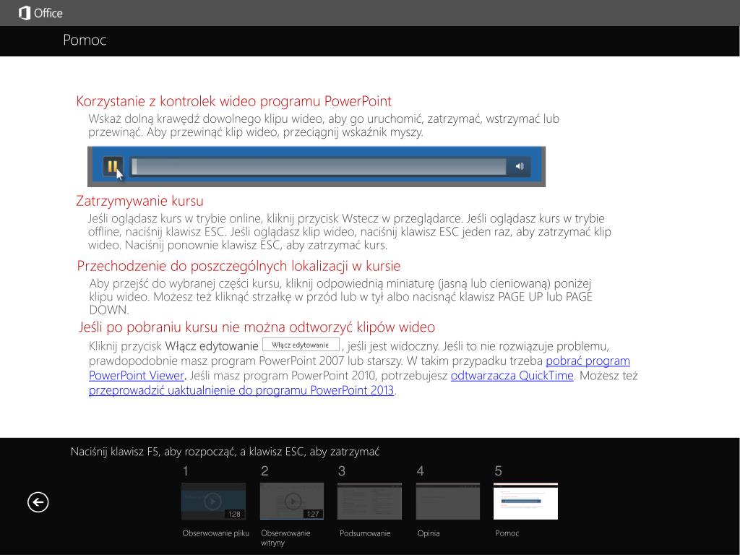Open the odtwarzacza QuickTime link
The image size is (740, 555).
tap(512, 376)
